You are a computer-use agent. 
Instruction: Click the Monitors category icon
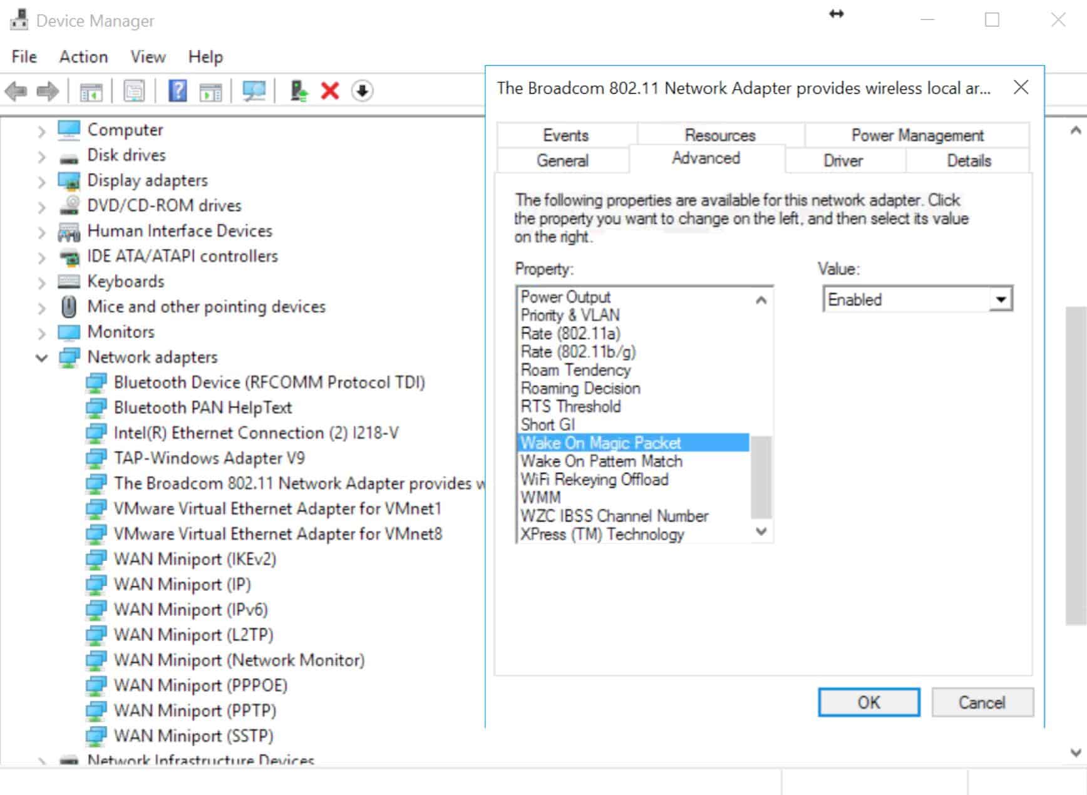(69, 332)
